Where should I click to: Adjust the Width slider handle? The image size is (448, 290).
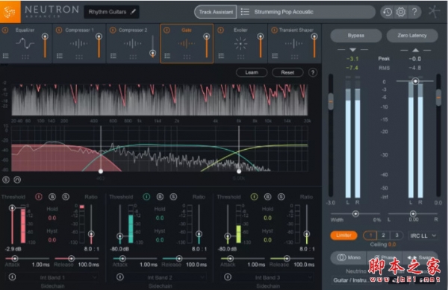click(355, 213)
